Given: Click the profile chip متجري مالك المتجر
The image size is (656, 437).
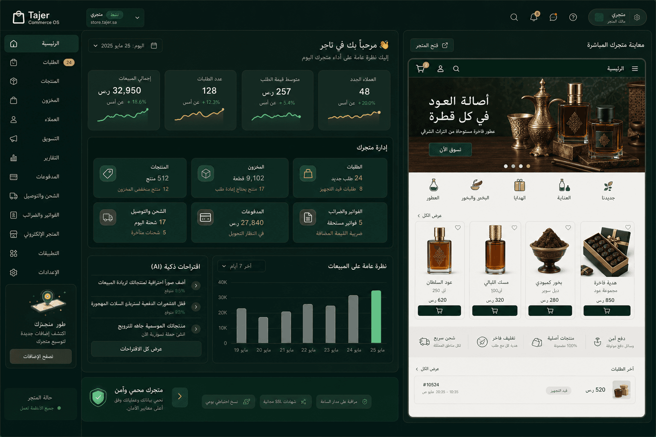Looking at the screenshot, I should point(617,17).
